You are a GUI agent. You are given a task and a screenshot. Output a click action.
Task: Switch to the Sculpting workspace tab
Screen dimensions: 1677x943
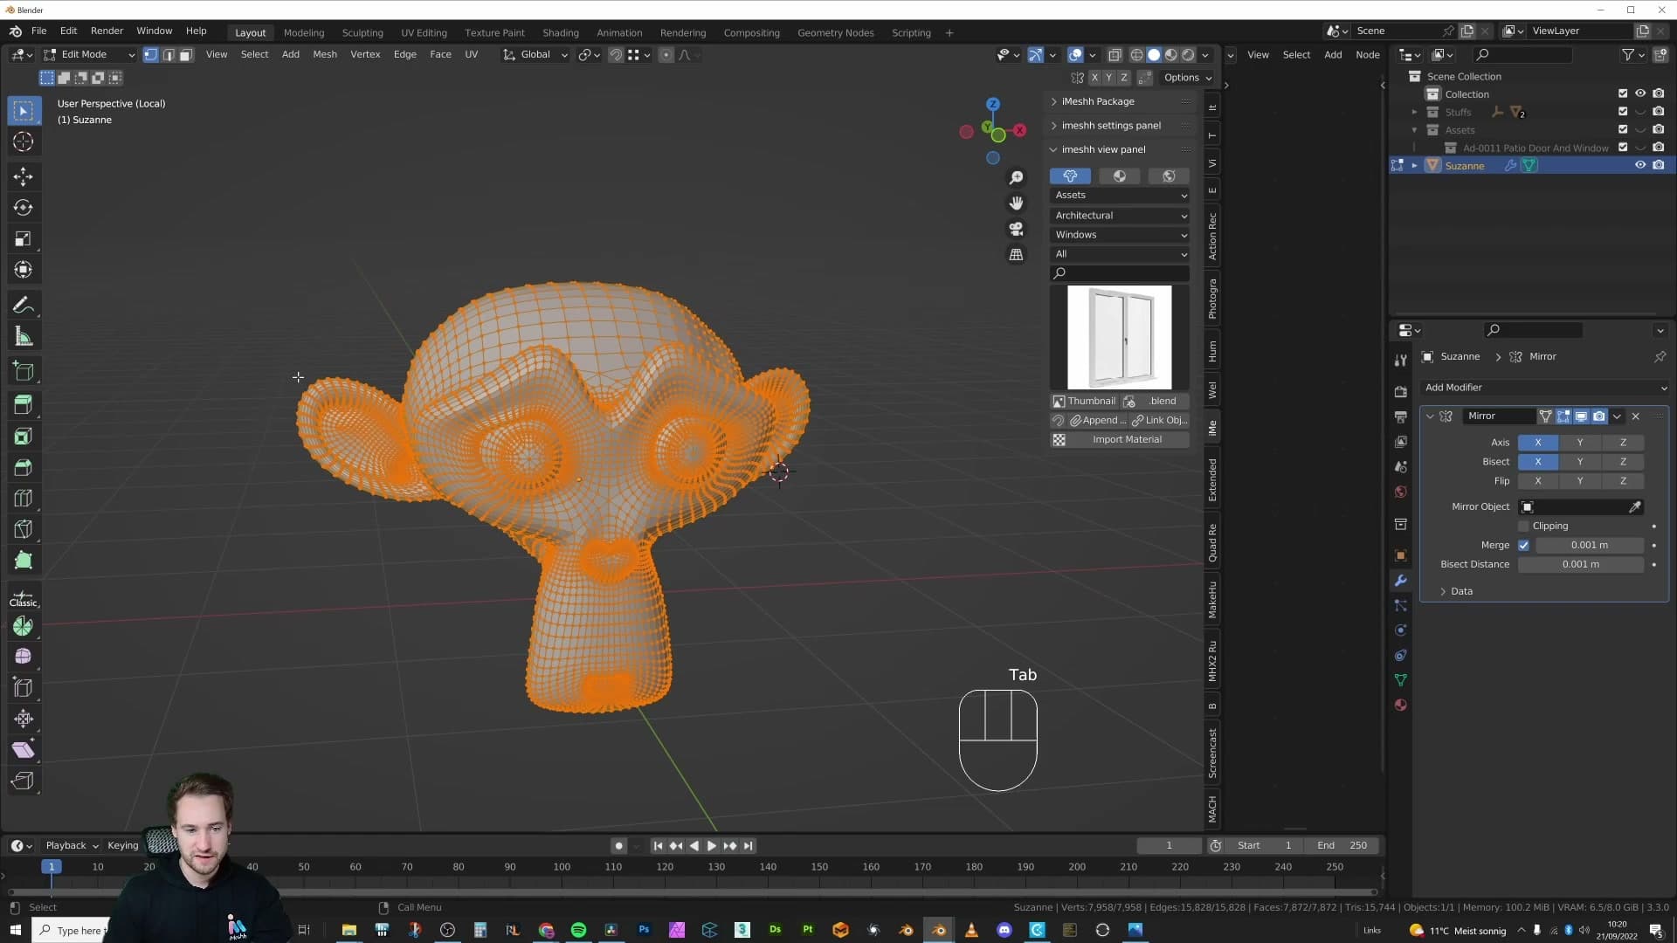pyautogui.click(x=362, y=33)
